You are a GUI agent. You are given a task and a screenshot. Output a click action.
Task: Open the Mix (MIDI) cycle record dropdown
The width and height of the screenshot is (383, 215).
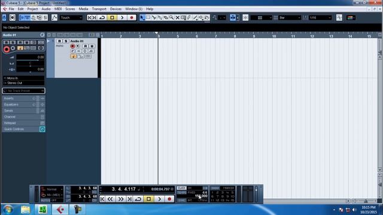[52, 195]
